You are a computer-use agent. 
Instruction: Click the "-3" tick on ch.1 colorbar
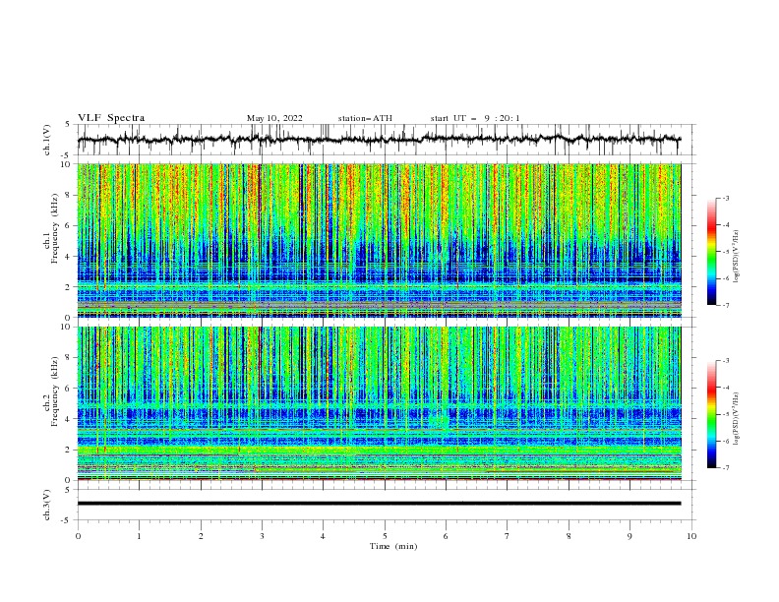point(725,198)
